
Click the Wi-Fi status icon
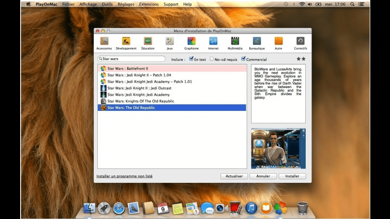[302, 4]
